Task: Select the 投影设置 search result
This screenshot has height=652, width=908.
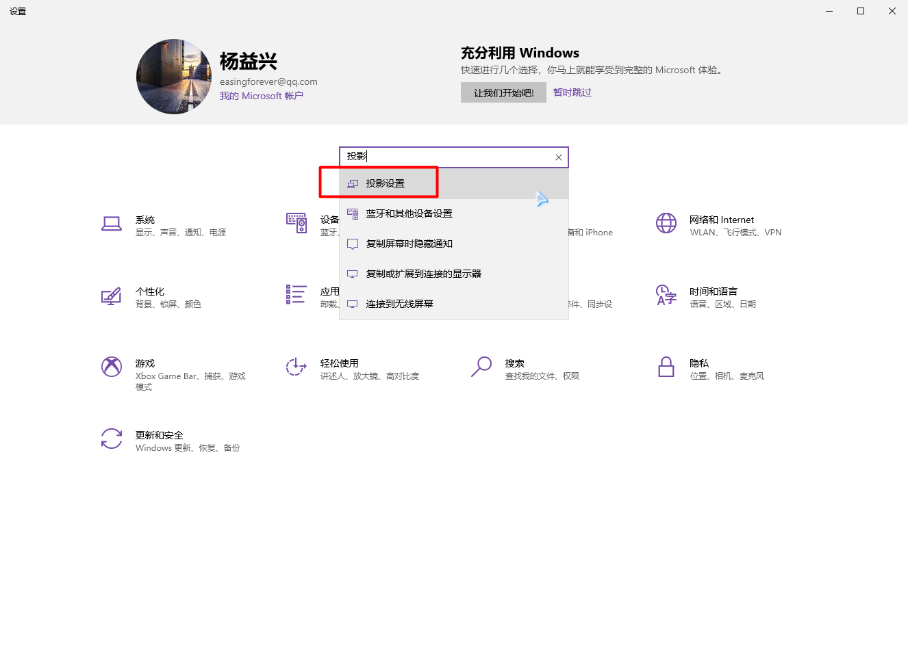Action: click(454, 183)
